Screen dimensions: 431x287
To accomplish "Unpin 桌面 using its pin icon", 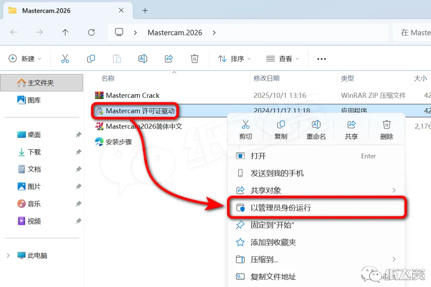I will (78, 135).
